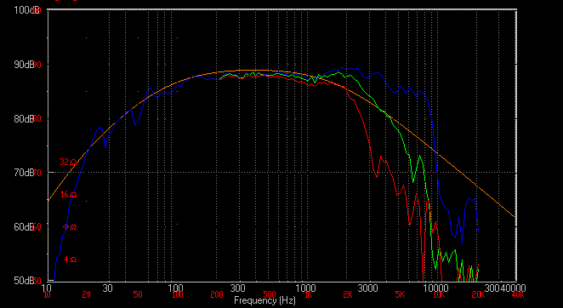
Task: Select the red "4 Ω" impedance label
Action: [71, 260]
